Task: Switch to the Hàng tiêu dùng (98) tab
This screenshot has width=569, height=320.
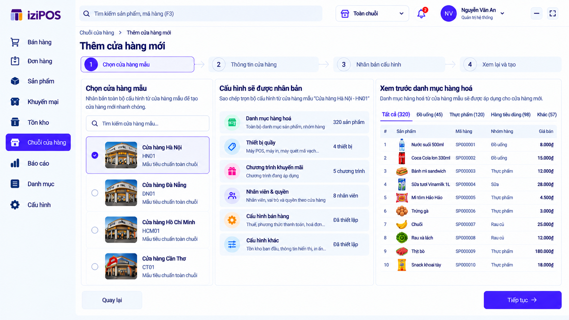Action: 510,115
